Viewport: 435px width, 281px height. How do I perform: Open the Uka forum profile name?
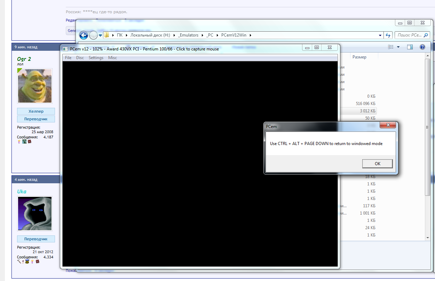(22, 192)
